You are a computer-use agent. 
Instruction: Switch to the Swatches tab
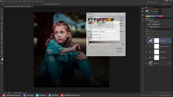click(x=151, y=8)
